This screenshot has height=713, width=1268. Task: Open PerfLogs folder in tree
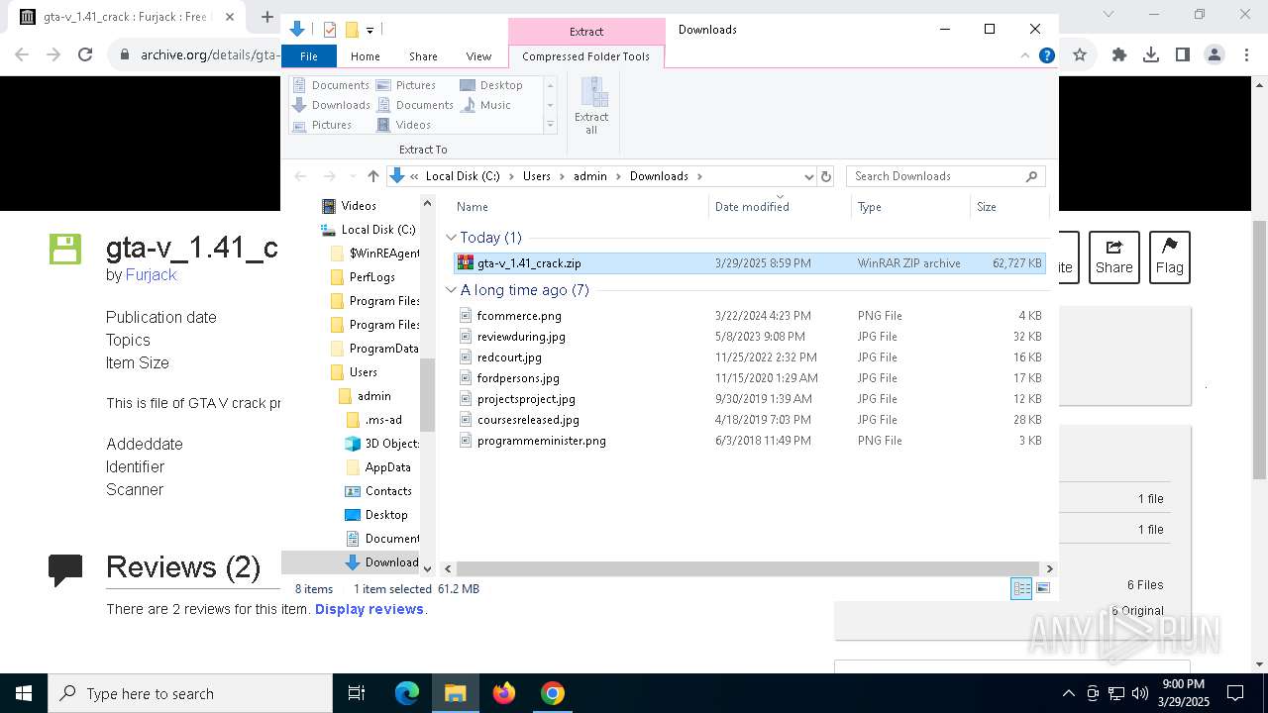[x=361, y=277]
